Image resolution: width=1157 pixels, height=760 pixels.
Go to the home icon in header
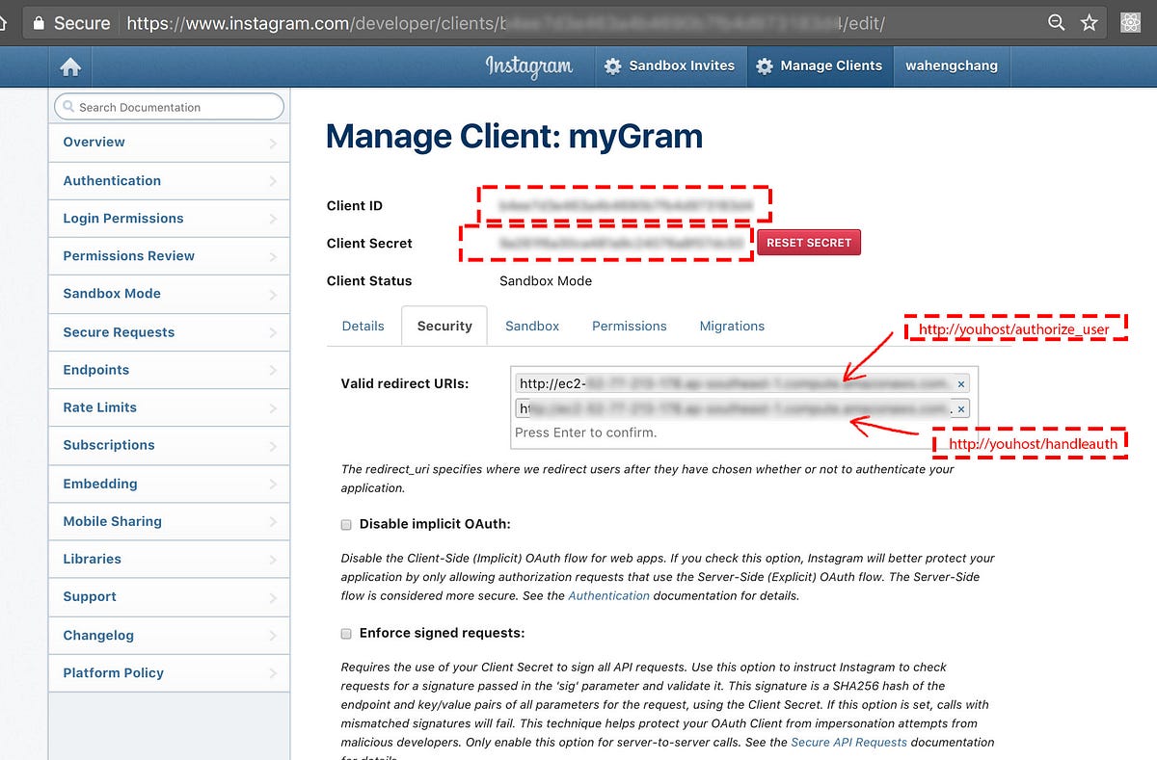70,67
